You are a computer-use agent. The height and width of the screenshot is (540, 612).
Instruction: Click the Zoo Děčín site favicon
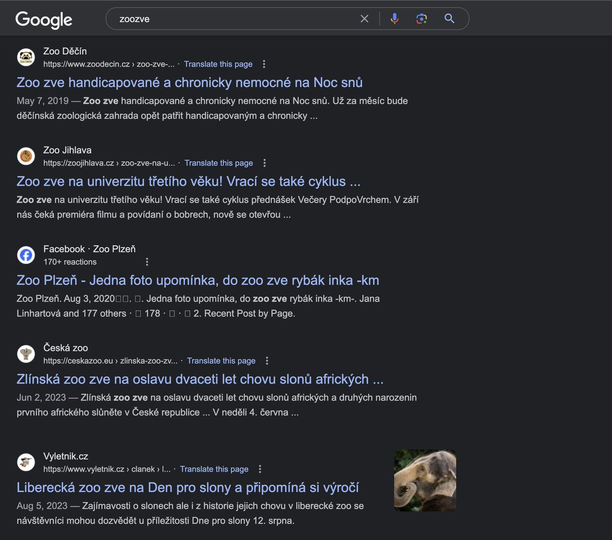[x=26, y=57]
